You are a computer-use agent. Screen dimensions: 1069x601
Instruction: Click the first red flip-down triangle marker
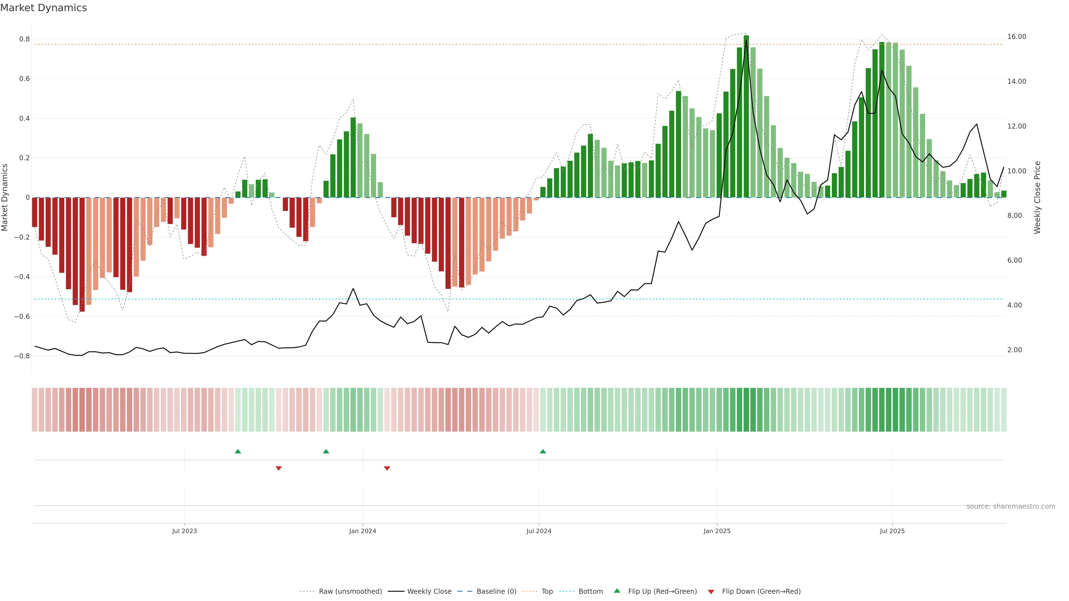click(278, 468)
